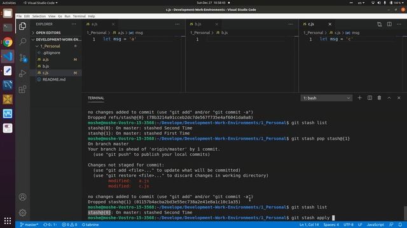Close the a.js editor tab
Viewport: 407px width, 228px height.
pyautogui.click(x=113, y=24)
